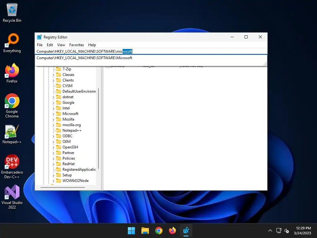Select the RedHat key
The image size is (317, 238).
coord(68,164)
